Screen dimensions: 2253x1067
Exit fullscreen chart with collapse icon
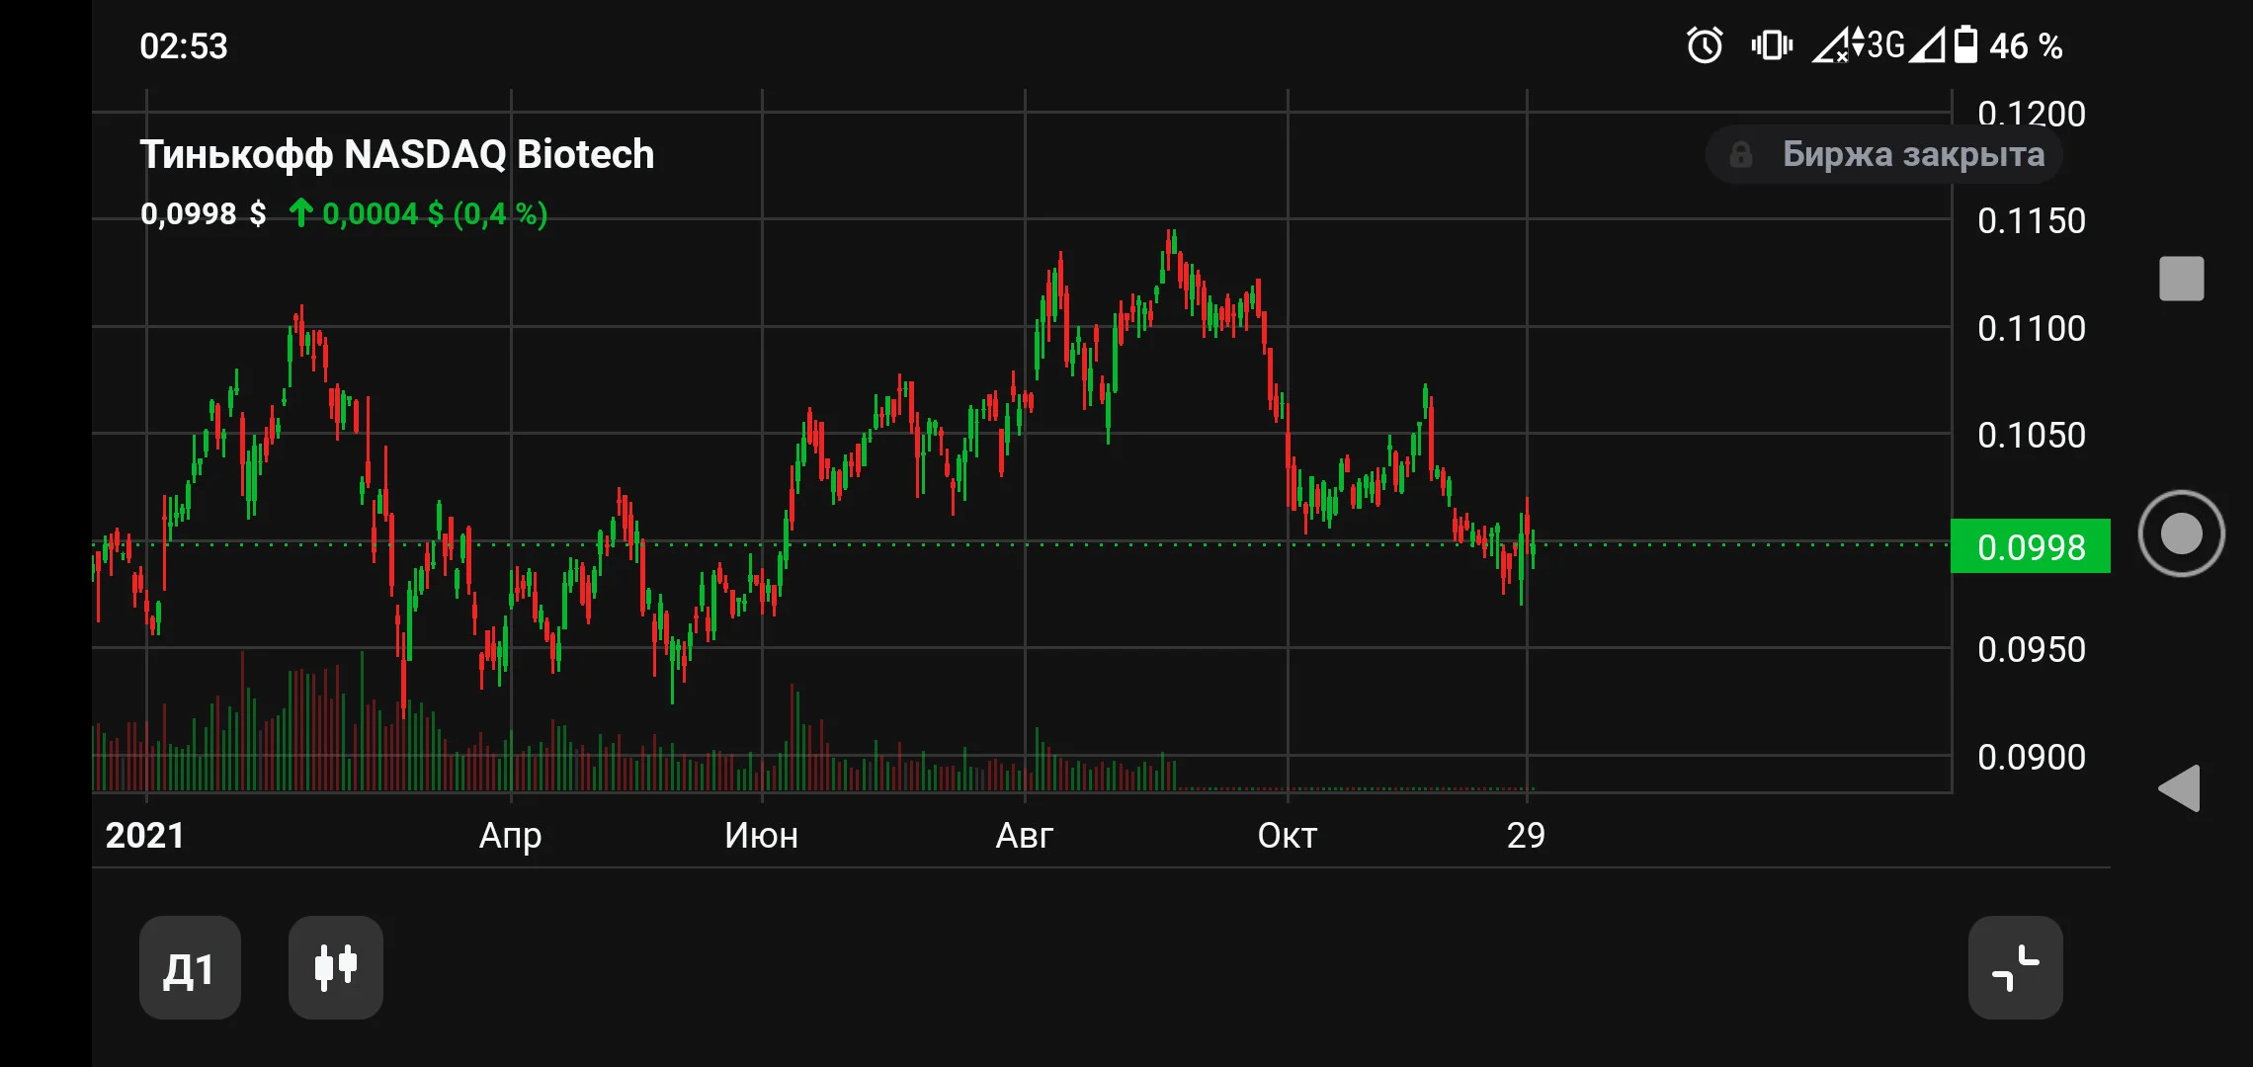pyautogui.click(x=2015, y=967)
